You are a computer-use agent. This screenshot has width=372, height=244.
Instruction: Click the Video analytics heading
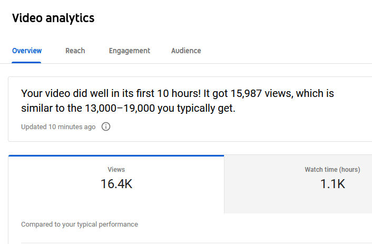(x=53, y=18)
